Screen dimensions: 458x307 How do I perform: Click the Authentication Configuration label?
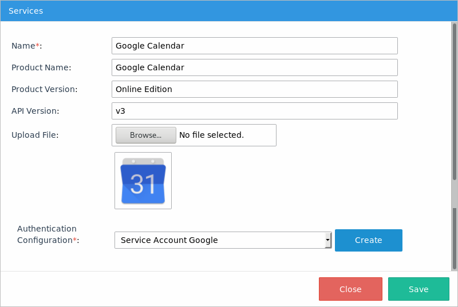pyautogui.click(x=48, y=234)
